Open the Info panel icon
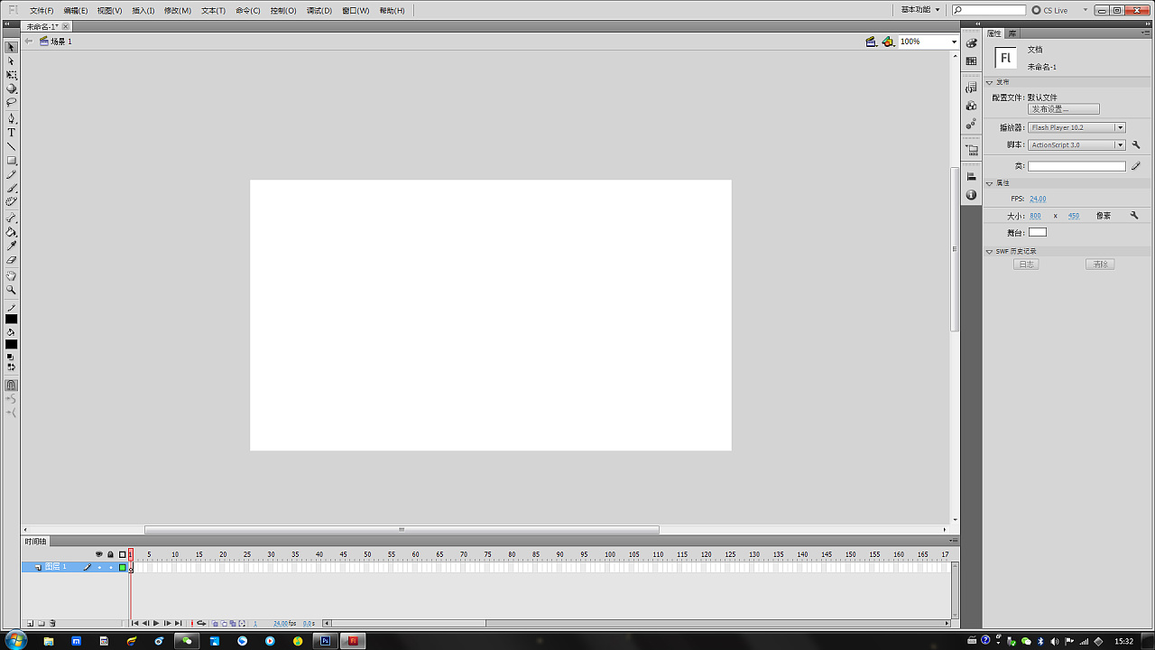The width and height of the screenshot is (1155, 650). (971, 195)
